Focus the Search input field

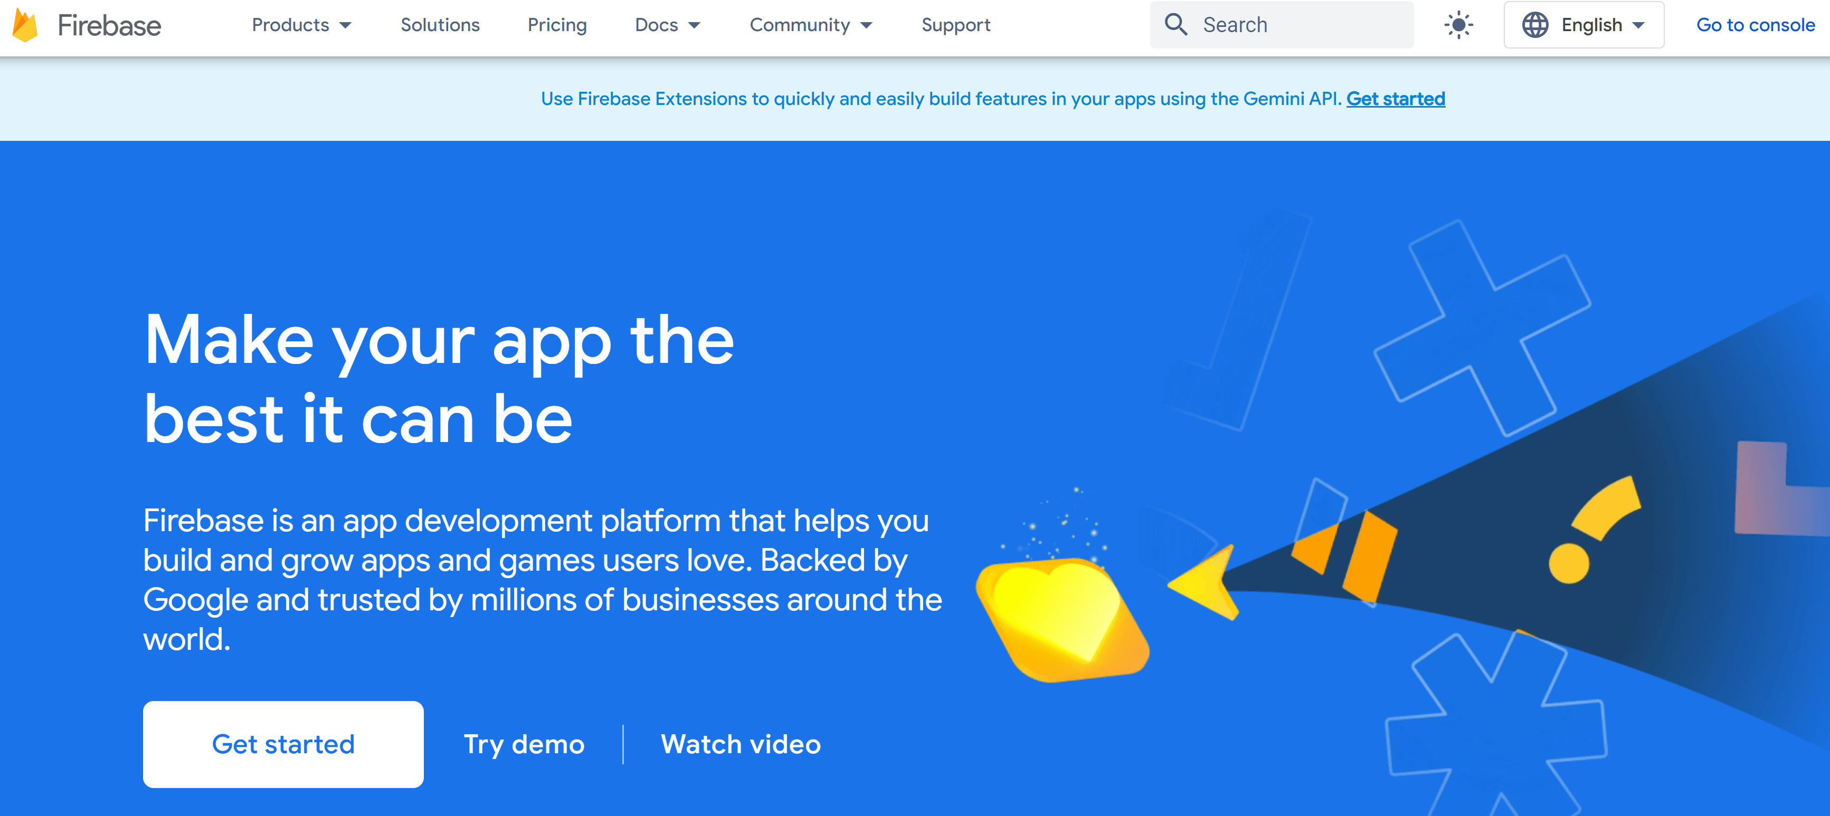click(1282, 25)
